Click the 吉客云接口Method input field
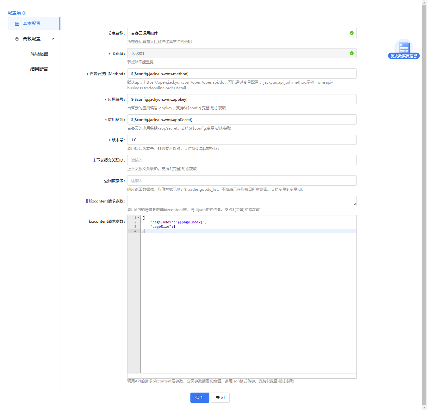The height and width of the screenshot is (410, 427). 242,74
